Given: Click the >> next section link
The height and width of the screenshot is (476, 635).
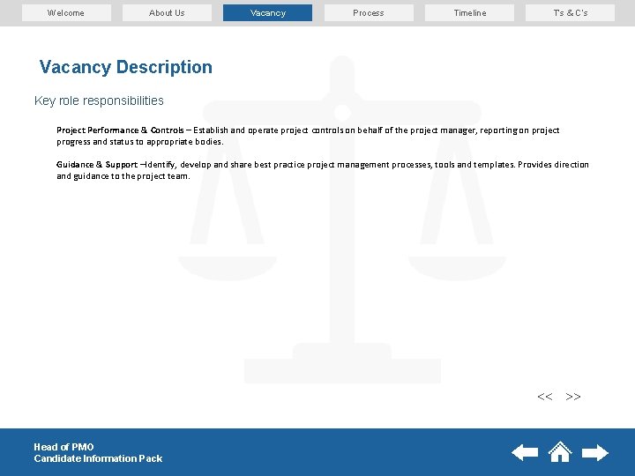Looking at the screenshot, I should (x=573, y=397).
